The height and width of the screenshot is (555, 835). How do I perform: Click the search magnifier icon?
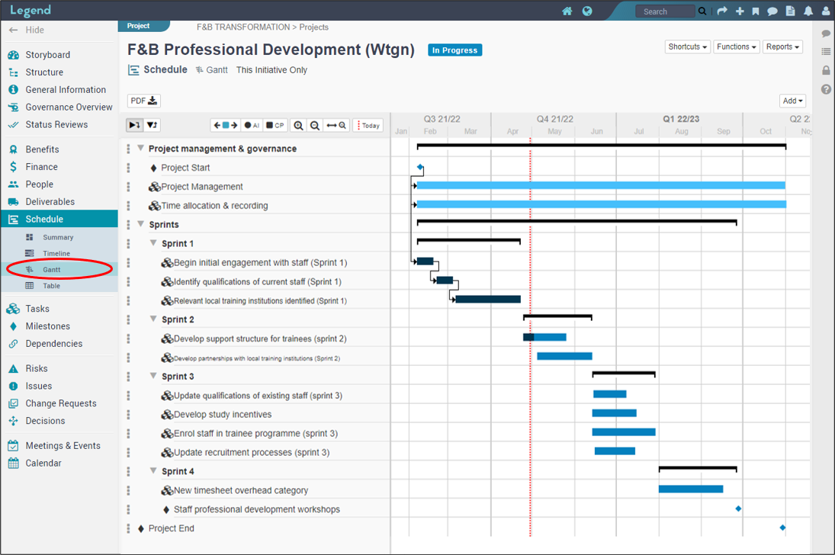pos(702,11)
